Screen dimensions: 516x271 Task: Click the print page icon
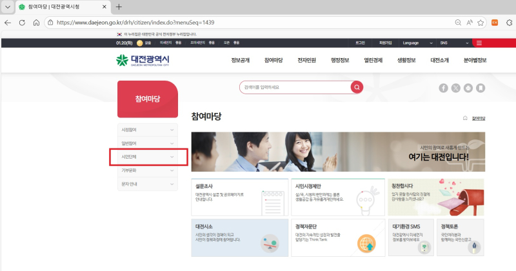point(468,88)
